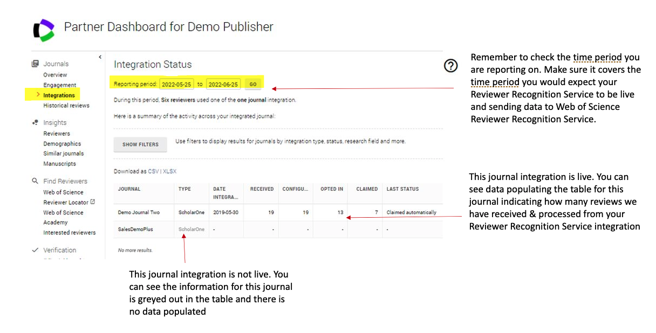Image resolution: width=656 pixels, height=333 pixels.
Task: Open Manuscripts under Insights
Action: [x=59, y=164]
